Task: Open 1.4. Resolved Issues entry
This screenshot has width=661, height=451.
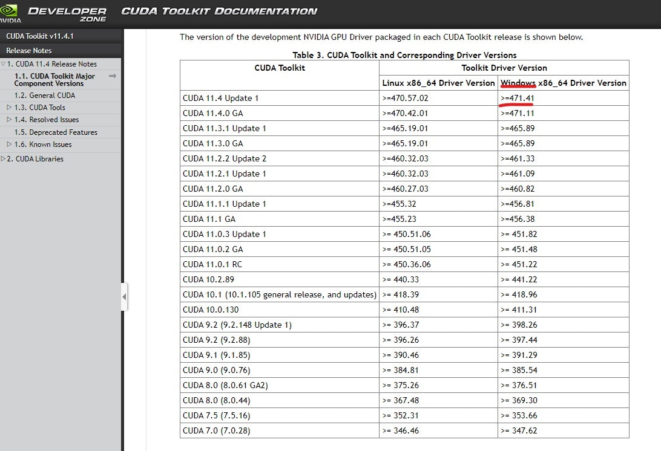Action: (47, 120)
